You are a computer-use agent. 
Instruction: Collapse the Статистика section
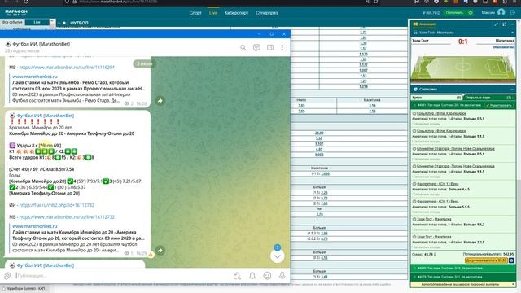[x=512, y=89]
